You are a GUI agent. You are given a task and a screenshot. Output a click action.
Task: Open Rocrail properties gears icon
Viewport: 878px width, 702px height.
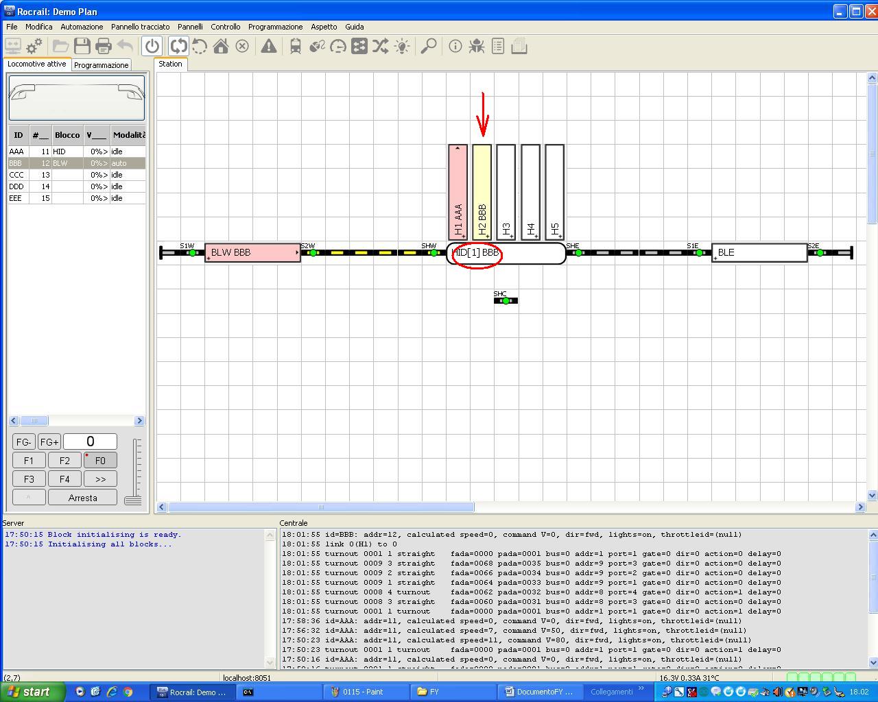click(x=34, y=47)
